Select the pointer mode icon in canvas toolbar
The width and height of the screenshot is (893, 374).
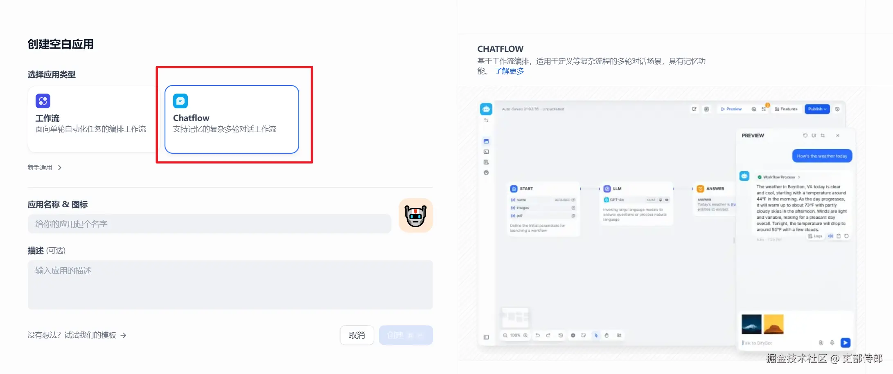click(x=596, y=335)
